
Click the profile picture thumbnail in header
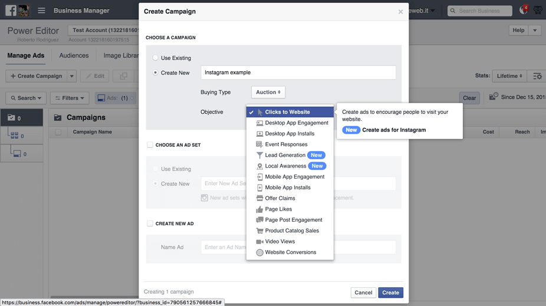[x=24, y=11]
